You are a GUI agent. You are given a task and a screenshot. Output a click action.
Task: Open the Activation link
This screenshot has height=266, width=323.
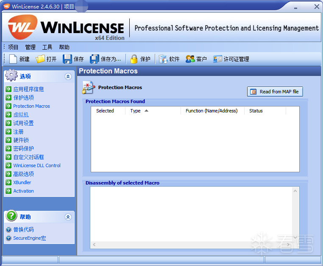23,191
